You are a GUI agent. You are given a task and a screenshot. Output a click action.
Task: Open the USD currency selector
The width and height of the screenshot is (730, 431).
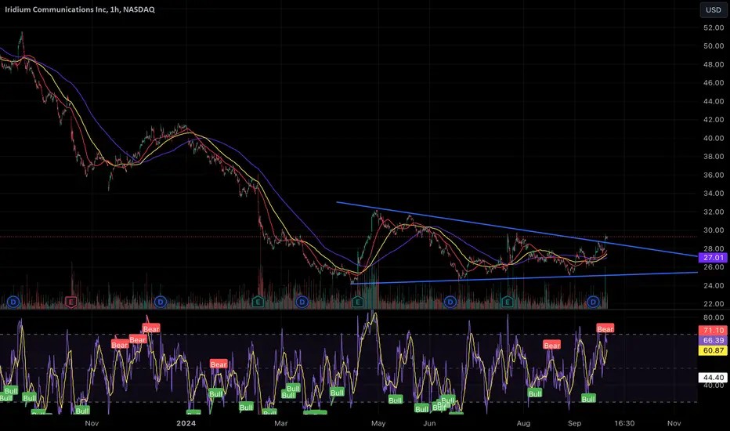click(714, 9)
